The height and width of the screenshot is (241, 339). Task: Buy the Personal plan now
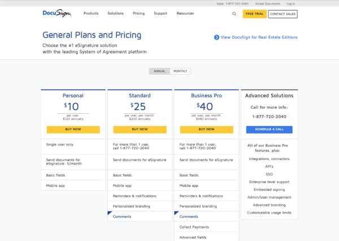pyautogui.click(x=73, y=129)
